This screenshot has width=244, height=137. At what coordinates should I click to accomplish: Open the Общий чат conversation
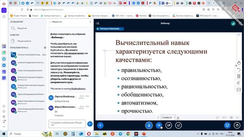click(27, 28)
